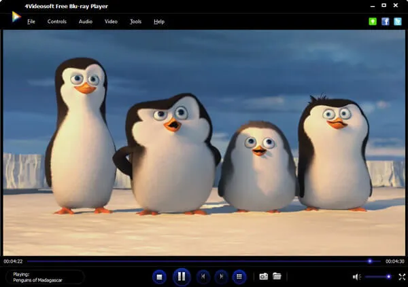Open the Video menu
The width and height of the screenshot is (408, 287).
tap(111, 22)
